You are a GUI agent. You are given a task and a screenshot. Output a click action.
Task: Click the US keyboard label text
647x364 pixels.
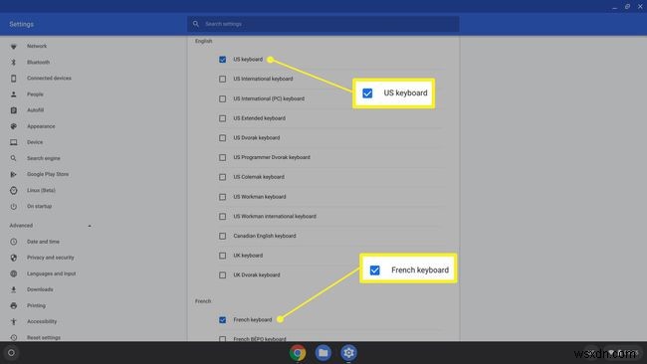click(x=248, y=60)
